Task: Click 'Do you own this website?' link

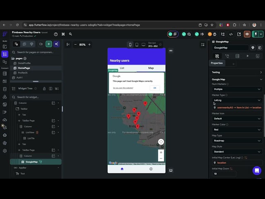Action: pyautogui.click(x=123, y=88)
